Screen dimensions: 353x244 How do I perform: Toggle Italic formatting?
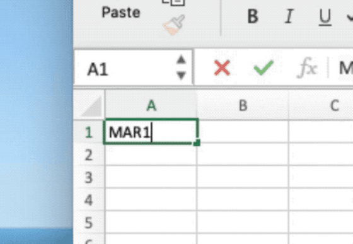pyautogui.click(x=289, y=16)
